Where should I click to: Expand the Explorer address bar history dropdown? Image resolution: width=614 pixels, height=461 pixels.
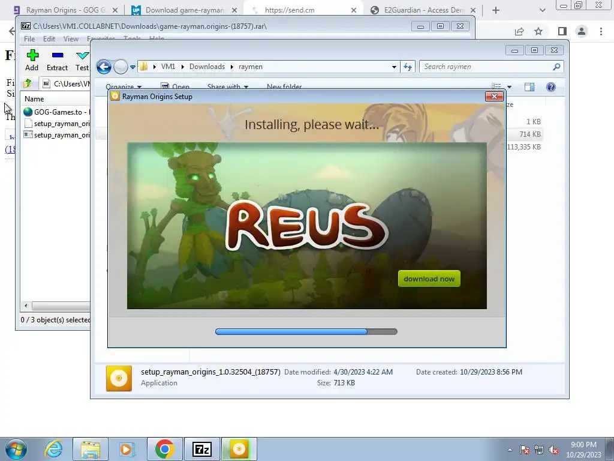coord(394,67)
